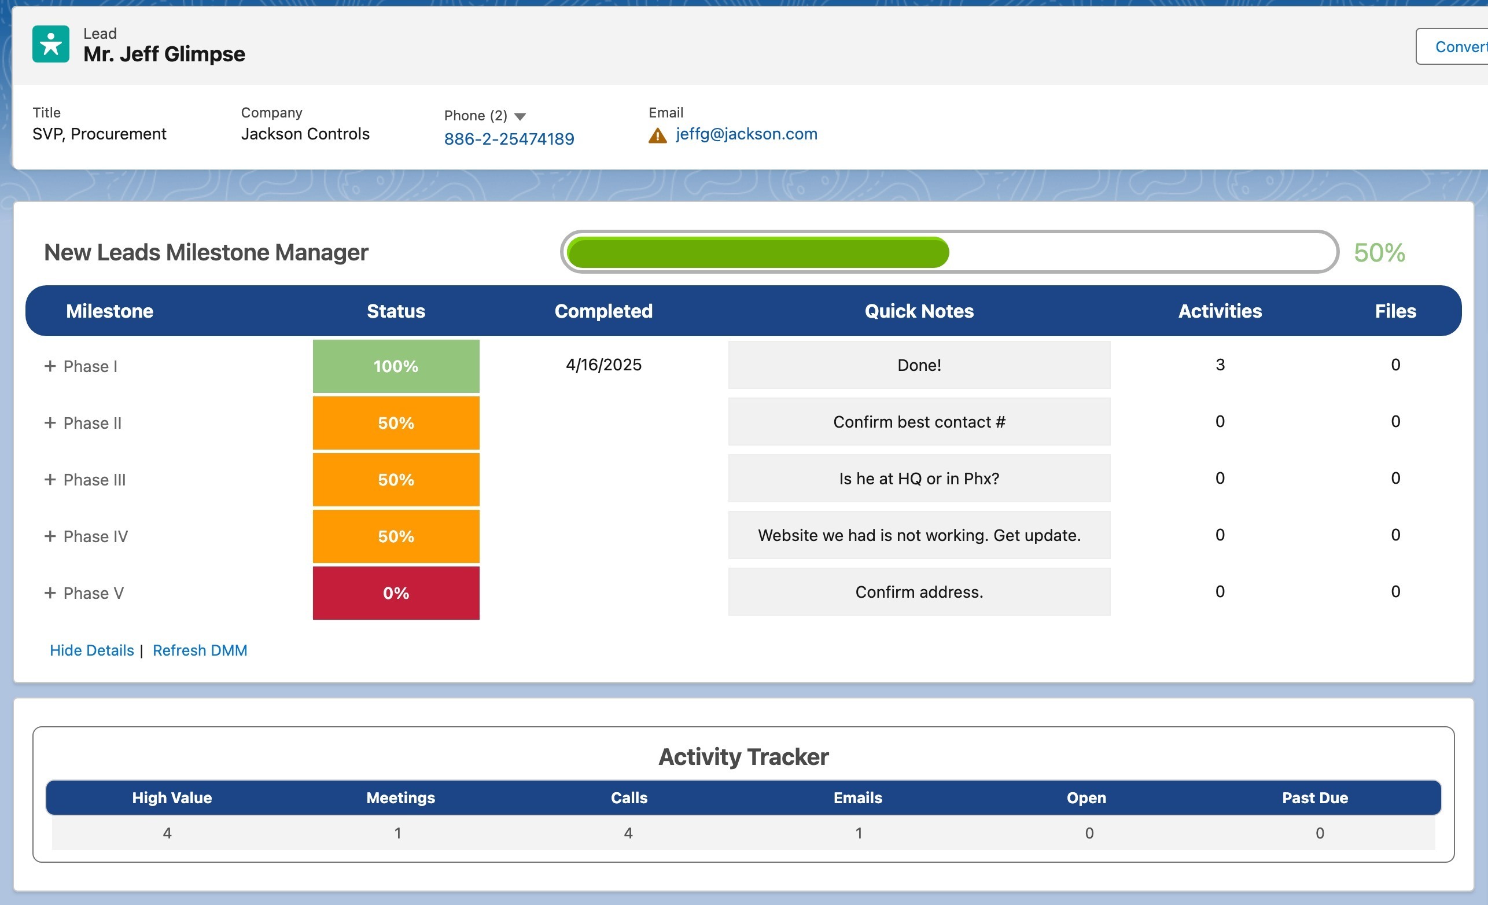Viewport: 1488px width, 905px height.
Task: Click the Convert button
Action: pos(1457,46)
